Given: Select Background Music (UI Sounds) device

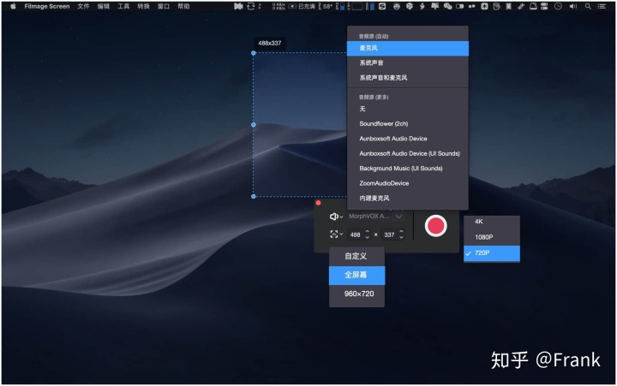Looking at the screenshot, I should point(408,169).
